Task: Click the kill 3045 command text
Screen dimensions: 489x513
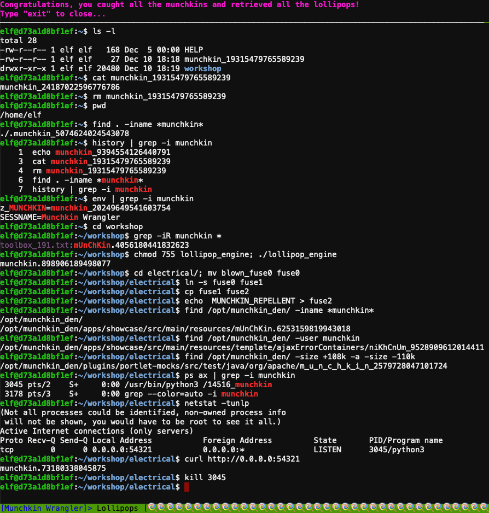Action: coord(205,477)
